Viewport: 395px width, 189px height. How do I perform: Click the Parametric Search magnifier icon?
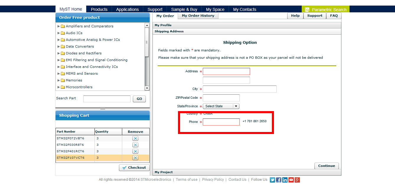coord(307,10)
